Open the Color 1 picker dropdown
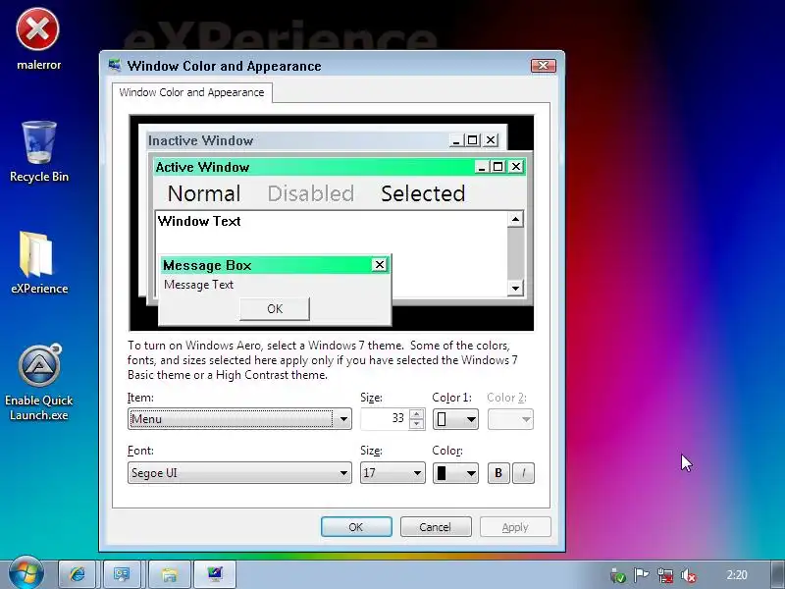Viewport: 785px width, 589px height. click(x=455, y=419)
